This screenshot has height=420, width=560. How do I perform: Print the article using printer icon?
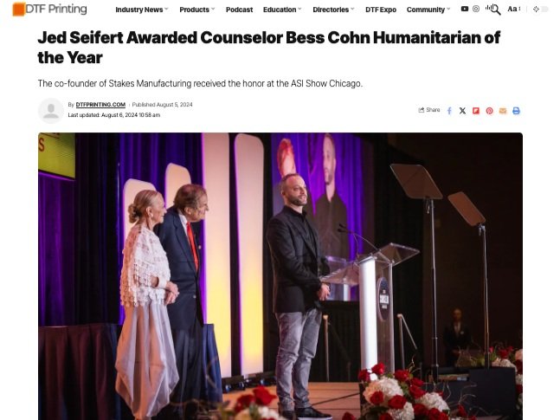[x=516, y=111]
